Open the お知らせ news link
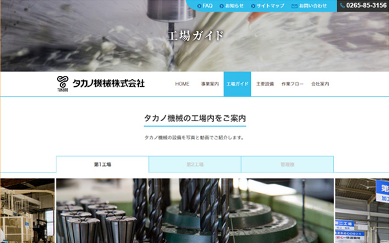Screen dimensions: 389x243 (x=235, y=6)
